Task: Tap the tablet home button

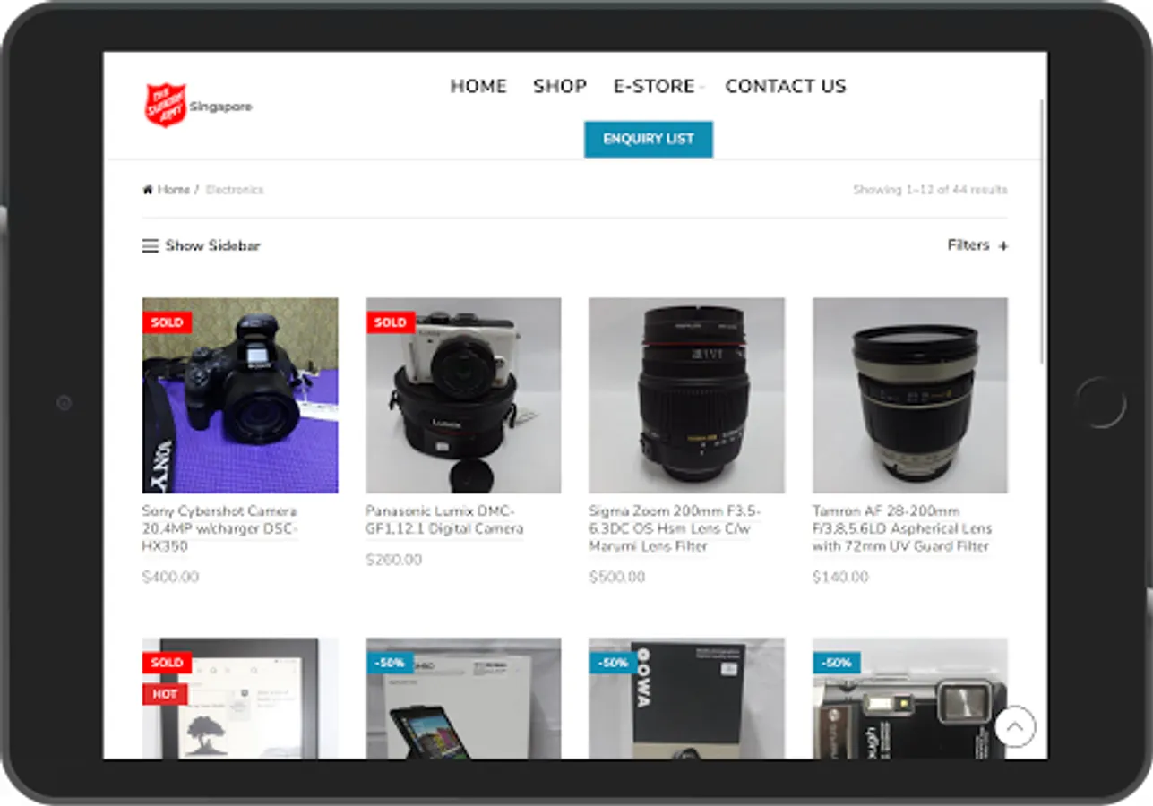Action: click(1100, 403)
